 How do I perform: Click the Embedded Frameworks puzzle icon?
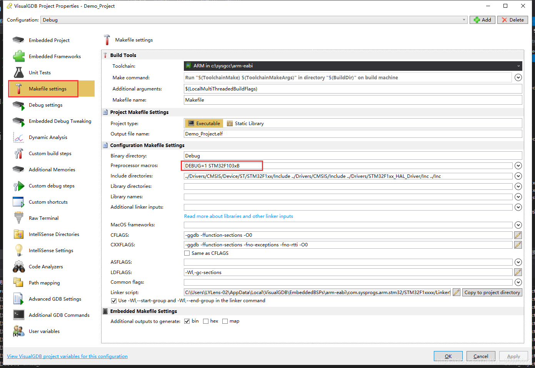18,56
